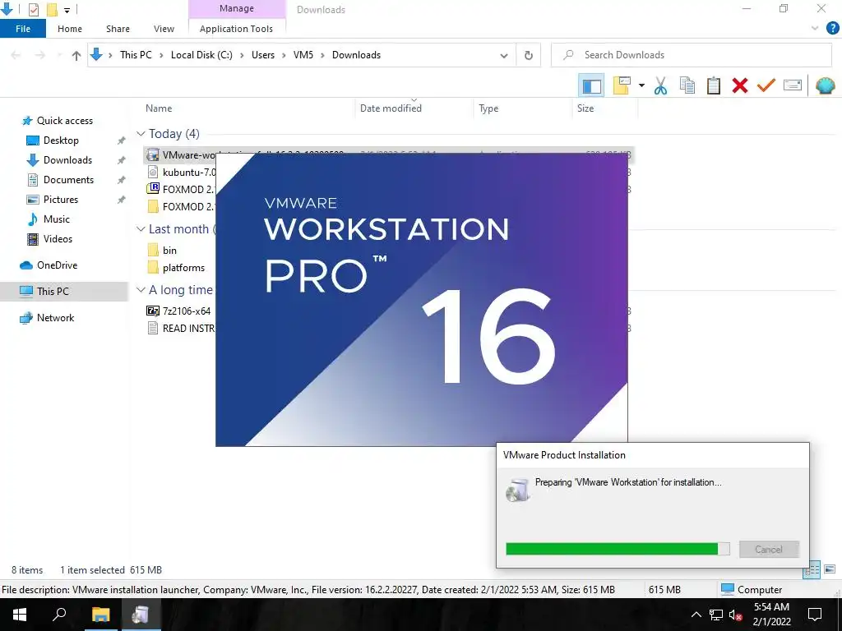Select the FOXMOD folder

click(181, 206)
